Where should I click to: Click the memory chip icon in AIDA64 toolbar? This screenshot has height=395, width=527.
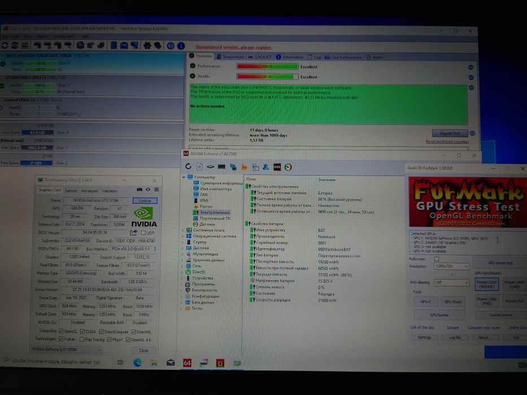[221, 166]
